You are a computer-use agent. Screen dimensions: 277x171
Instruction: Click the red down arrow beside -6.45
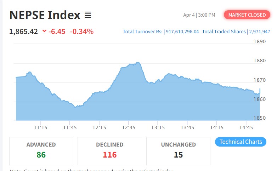click(44, 31)
